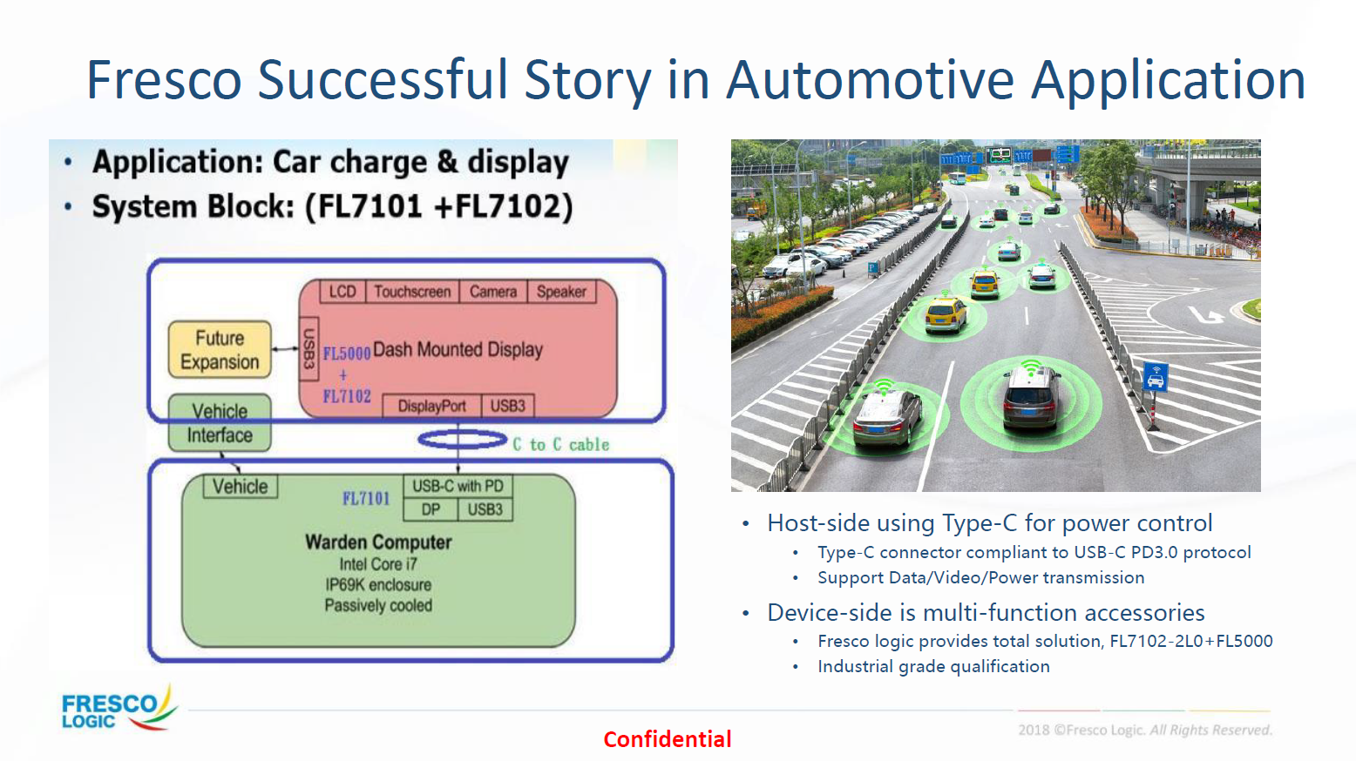The width and height of the screenshot is (1356, 761).
Task: Click the 'Dash Mounted Display' text
Action: [x=458, y=350]
